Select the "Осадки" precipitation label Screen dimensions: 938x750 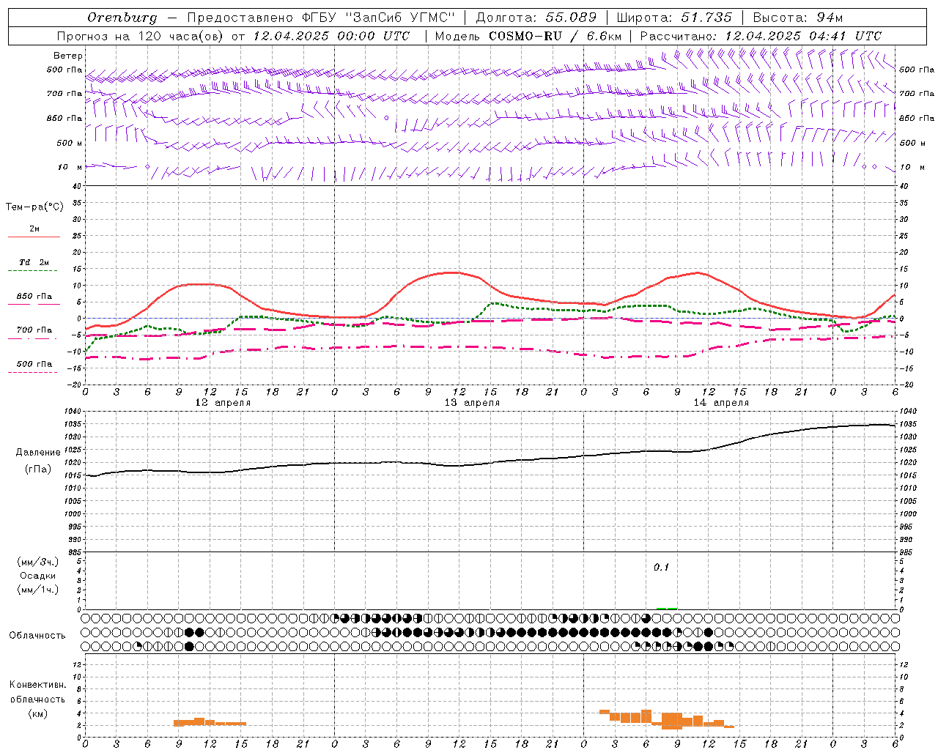37,576
